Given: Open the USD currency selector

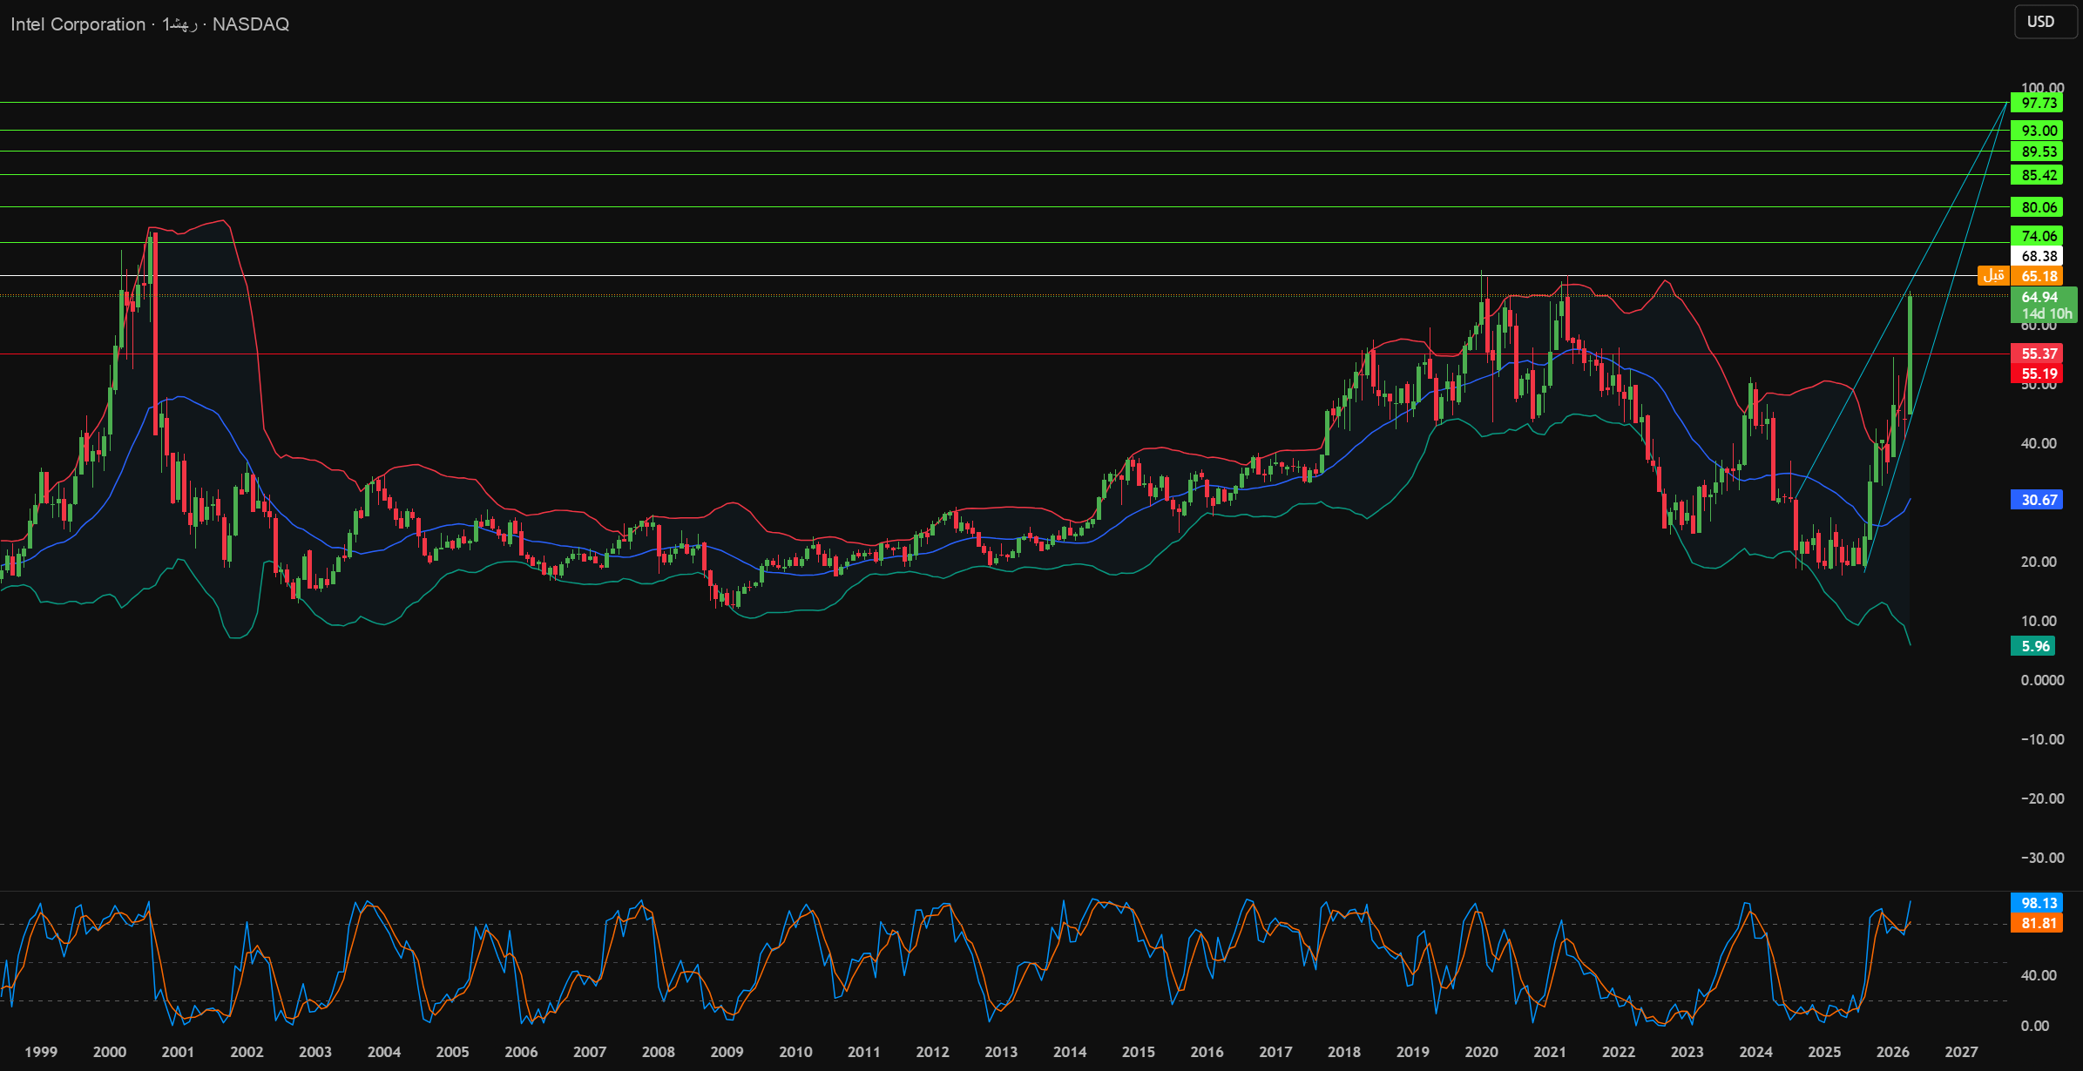Looking at the screenshot, I should pyautogui.click(x=2045, y=22).
